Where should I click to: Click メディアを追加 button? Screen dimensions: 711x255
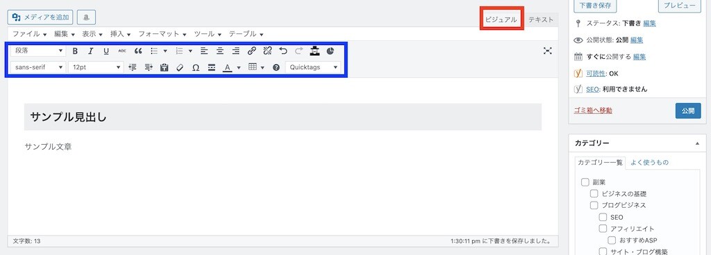pos(40,17)
